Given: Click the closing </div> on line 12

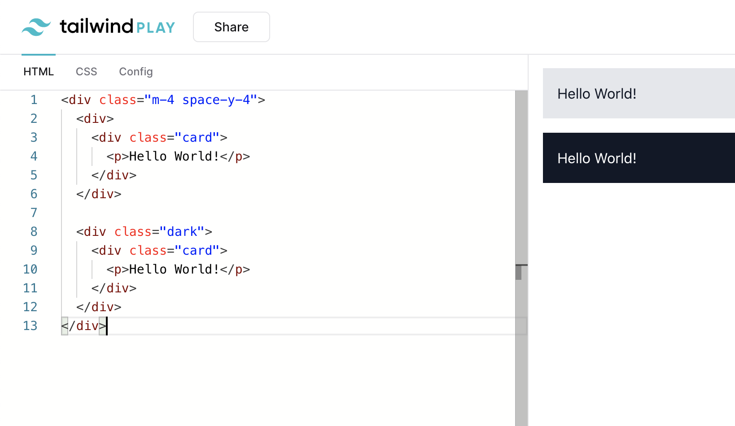Looking at the screenshot, I should pos(99,307).
